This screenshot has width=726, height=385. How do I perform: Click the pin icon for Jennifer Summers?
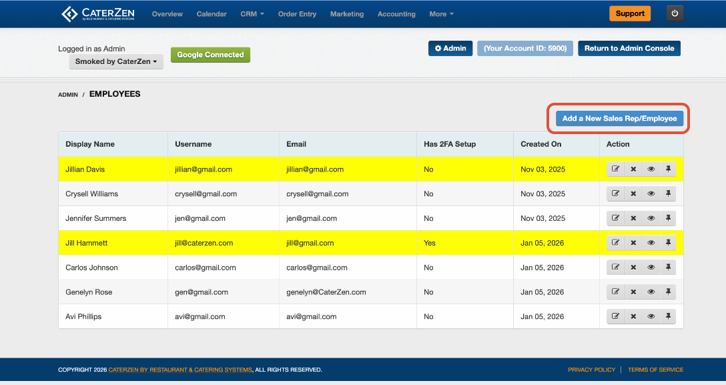tap(668, 218)
